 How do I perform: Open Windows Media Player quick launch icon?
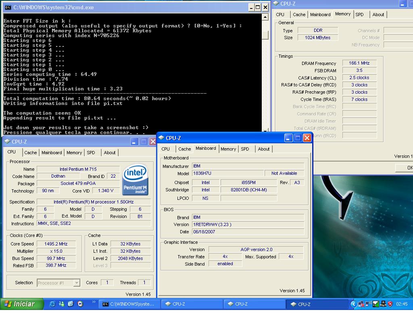pyautogui.click(x=80, y=304)
